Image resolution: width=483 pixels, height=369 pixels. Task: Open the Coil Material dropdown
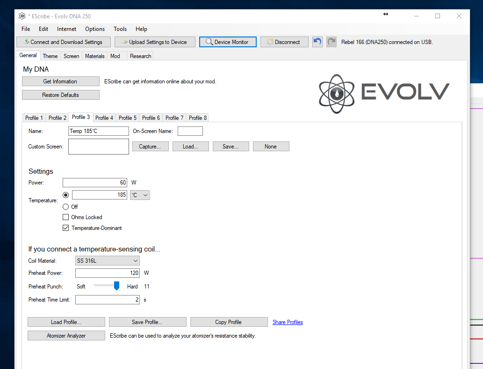coord(108,261)
